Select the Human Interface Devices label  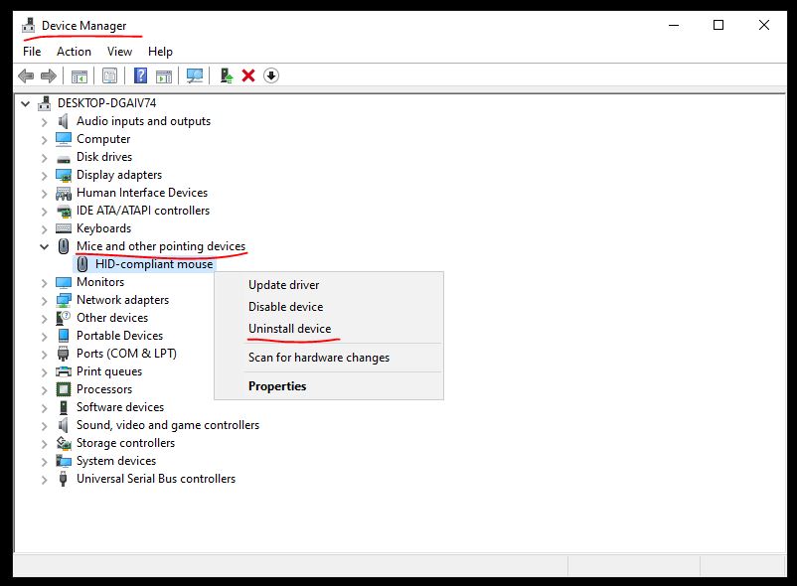[142, 193]
